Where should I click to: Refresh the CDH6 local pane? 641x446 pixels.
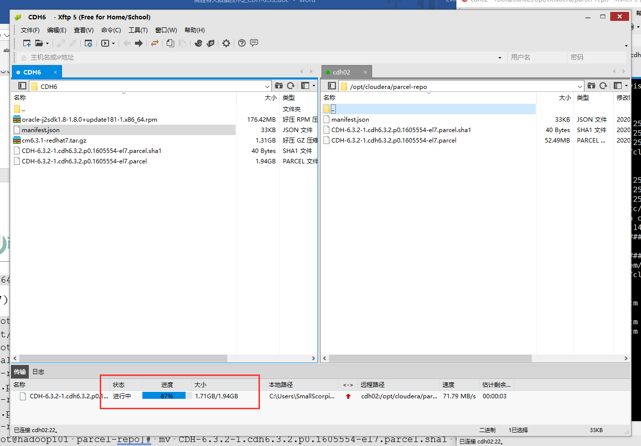pos(291,86)
